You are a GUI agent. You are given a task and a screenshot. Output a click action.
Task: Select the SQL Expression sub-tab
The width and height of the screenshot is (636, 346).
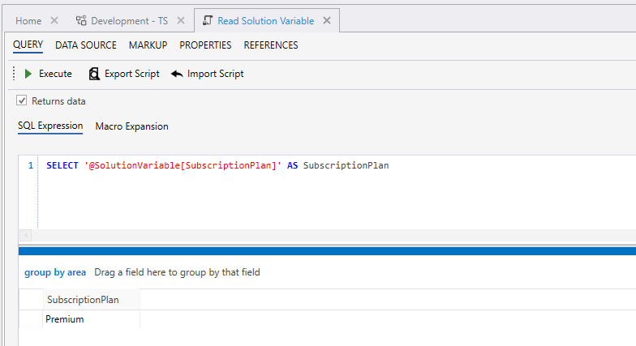(50, 126)
